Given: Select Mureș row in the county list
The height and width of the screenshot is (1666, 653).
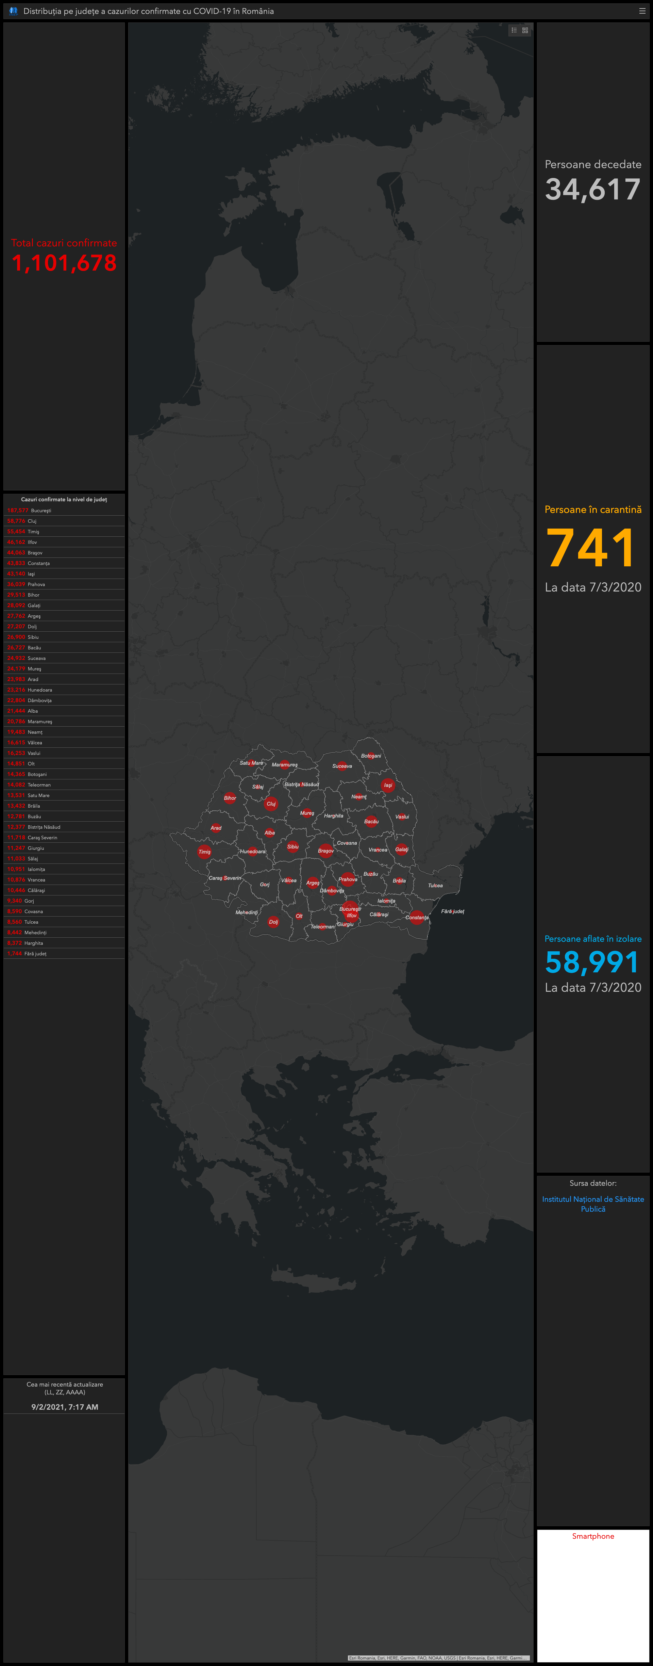Looking at the screenshot, I should tap(64, 669).
